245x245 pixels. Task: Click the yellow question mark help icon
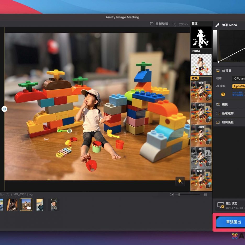click(223, 94)
